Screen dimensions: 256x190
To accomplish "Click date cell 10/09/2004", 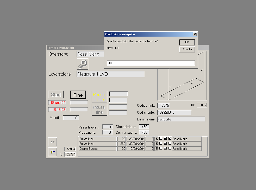I will (x=136, y=149).
